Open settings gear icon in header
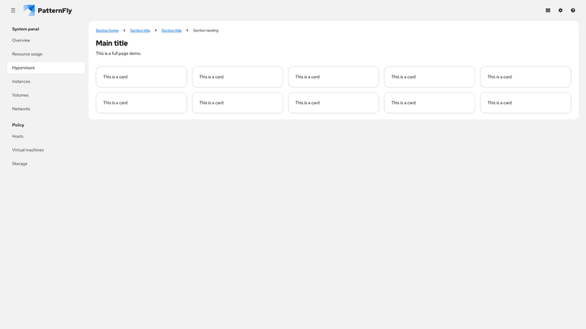Viewport: 586px width, 329px height. (560, 10)
